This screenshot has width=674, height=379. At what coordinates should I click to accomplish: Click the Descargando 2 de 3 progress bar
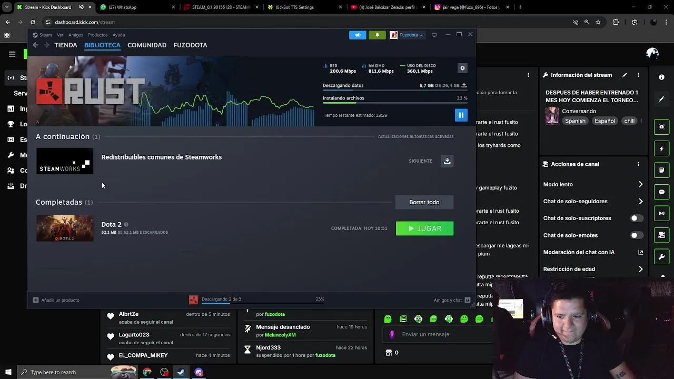pyautogui.click(x=263, y=303)
